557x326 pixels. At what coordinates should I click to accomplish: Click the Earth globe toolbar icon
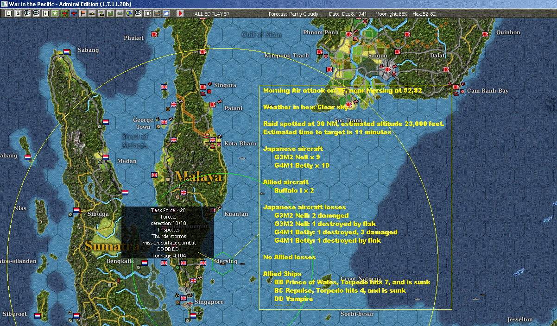coord(129,14)
